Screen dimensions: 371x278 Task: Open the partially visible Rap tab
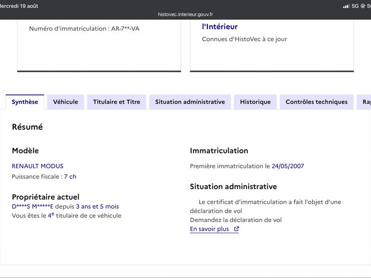point(365,102)
